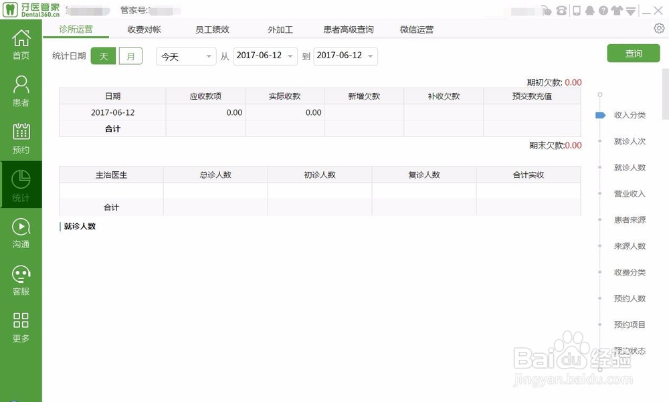Open the settings gear icon
This screenshot has width=669, height=402.
click(x=658, y=29)
